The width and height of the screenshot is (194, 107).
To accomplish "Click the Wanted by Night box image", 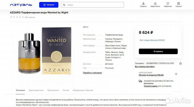I will pyautogui.click(x=57, y=51).
